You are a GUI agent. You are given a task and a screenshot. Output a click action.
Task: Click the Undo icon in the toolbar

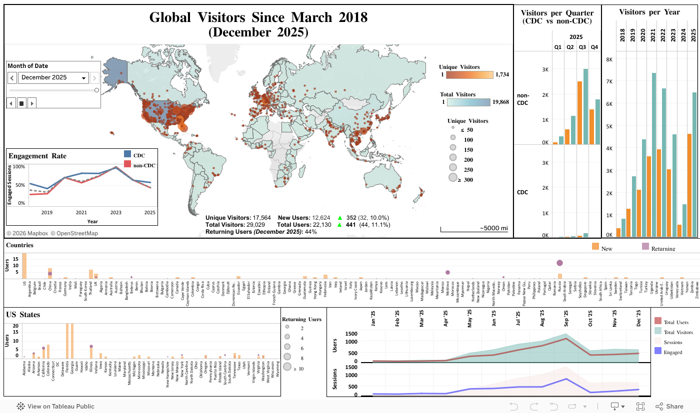coord(514,406)
